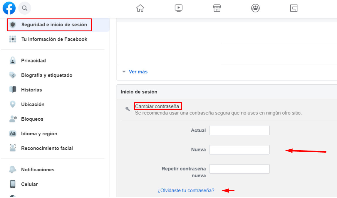Click the Nueva password field
The width and height of the screenshot is (337, 198).
coord(239,150)
